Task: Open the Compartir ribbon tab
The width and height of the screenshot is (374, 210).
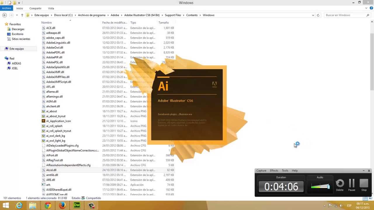Action: [35, 8]
